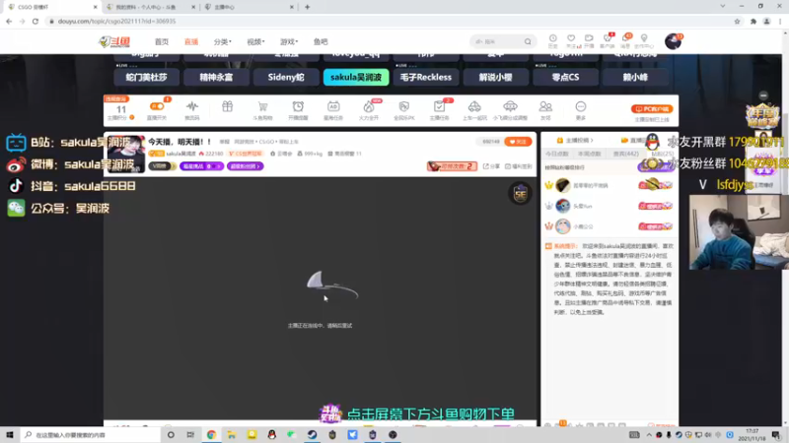
Task: Switch to the 今日点数 ranking tab
Action: [557, 154]
